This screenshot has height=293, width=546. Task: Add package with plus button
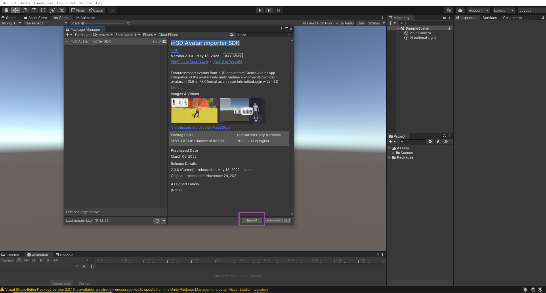click(x=69, y=35)
